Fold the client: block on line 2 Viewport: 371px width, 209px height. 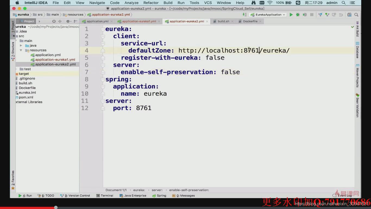tap(103, 36)
